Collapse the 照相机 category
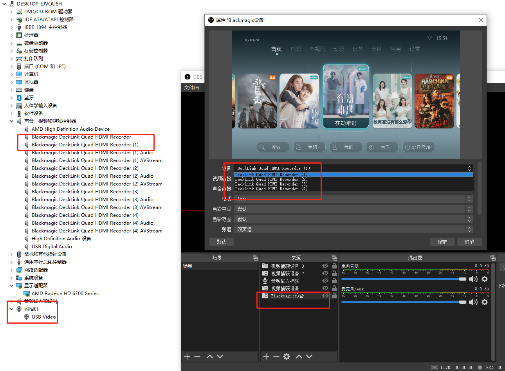This screenshot has width=505, height=371. coord(11,309)
